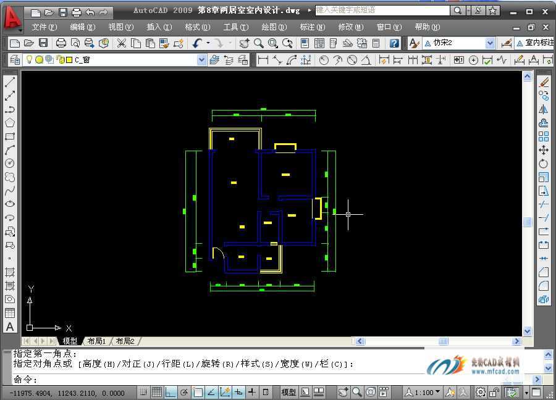This screenshot has height=400, width=556.
Task: Select the Rectangle draw tool
Action: [10, 136]
